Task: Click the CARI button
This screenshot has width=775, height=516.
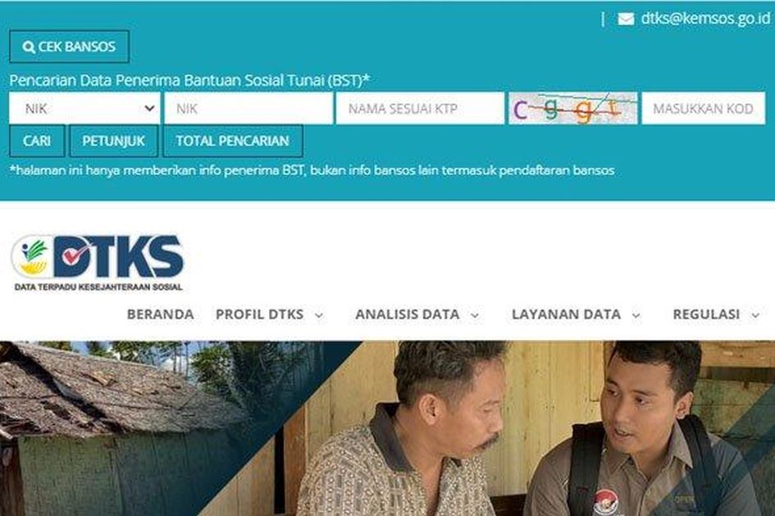Action: point(37,141)
